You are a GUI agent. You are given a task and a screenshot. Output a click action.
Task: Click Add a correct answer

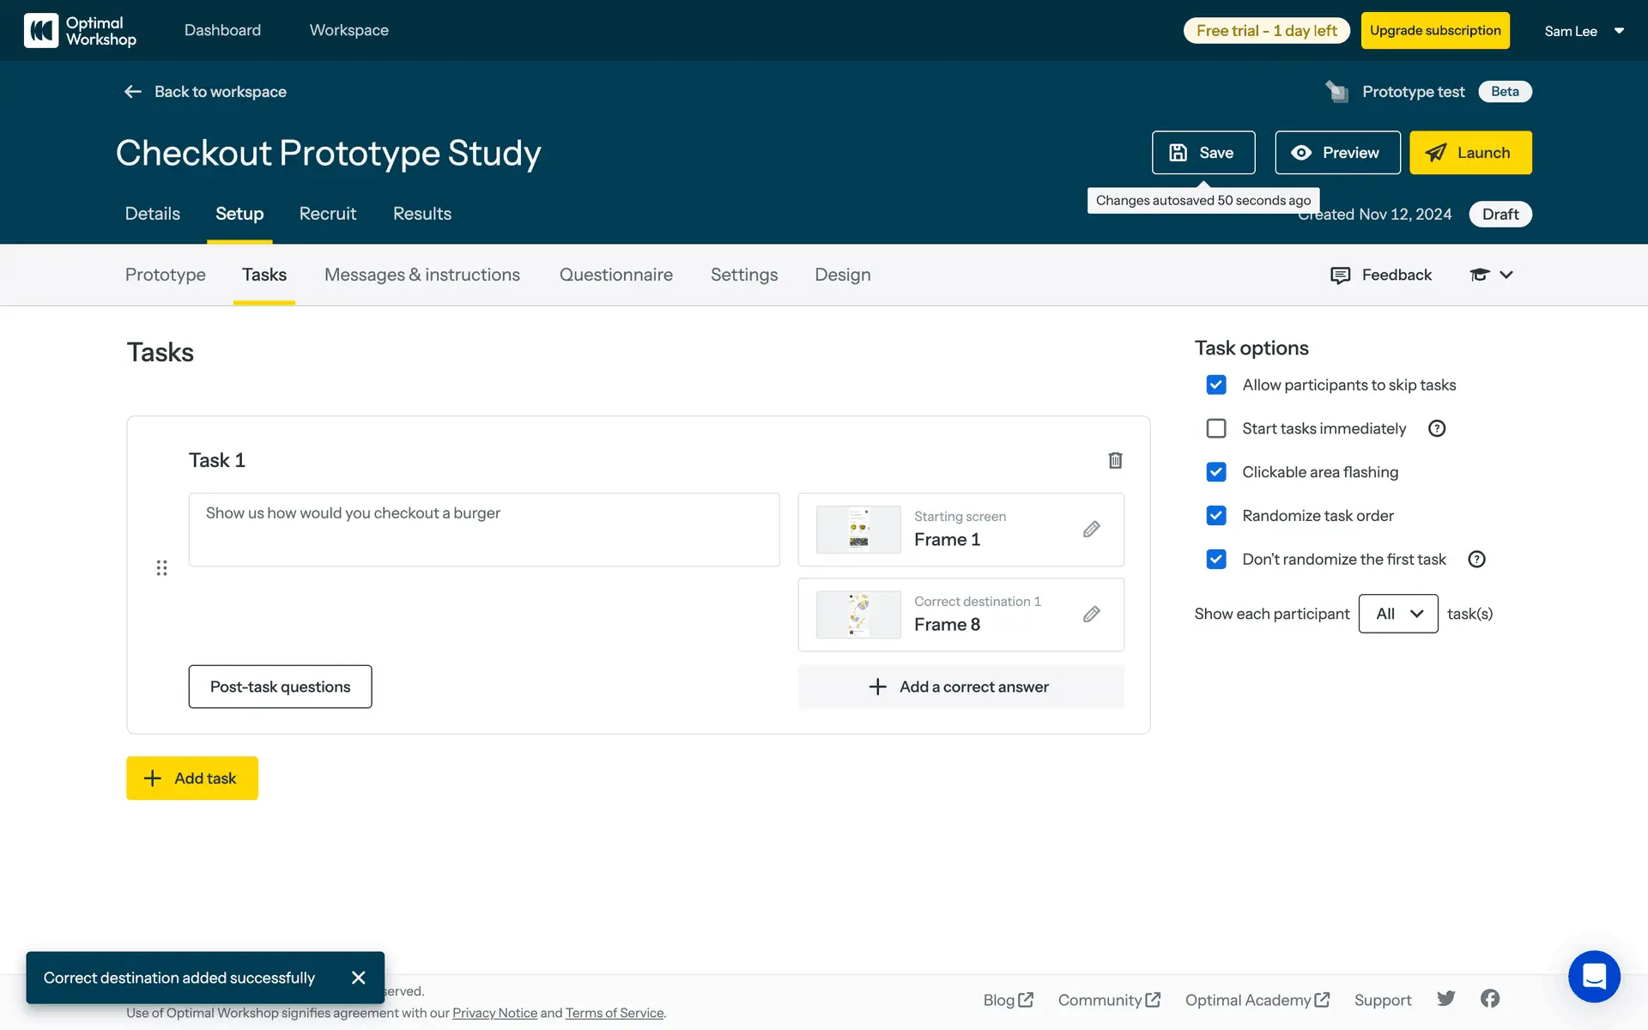tap(960, 687)
